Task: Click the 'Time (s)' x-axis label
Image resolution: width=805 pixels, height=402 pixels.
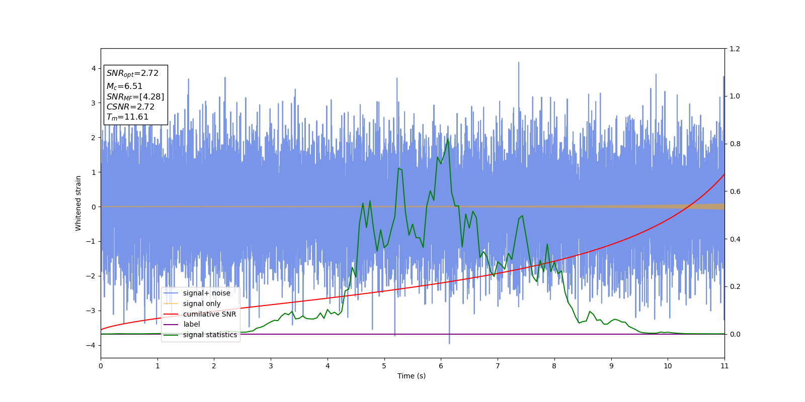Action: pos(412,376)
